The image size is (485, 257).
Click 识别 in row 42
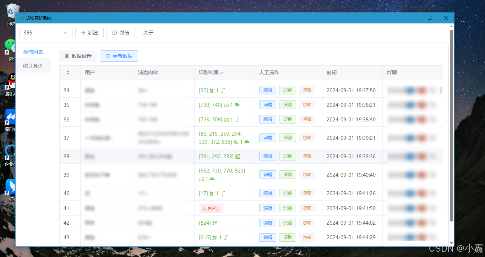pyautogui.click(x=288, y=223)
